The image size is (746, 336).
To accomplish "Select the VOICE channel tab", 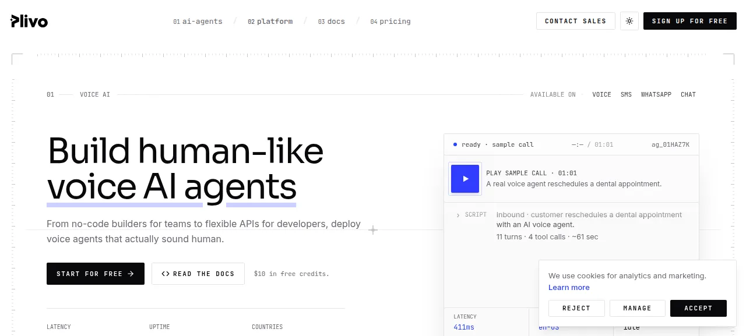I will (x=602, y=94).
